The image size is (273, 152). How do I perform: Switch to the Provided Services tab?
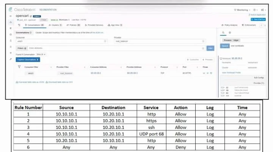point(94,25)
